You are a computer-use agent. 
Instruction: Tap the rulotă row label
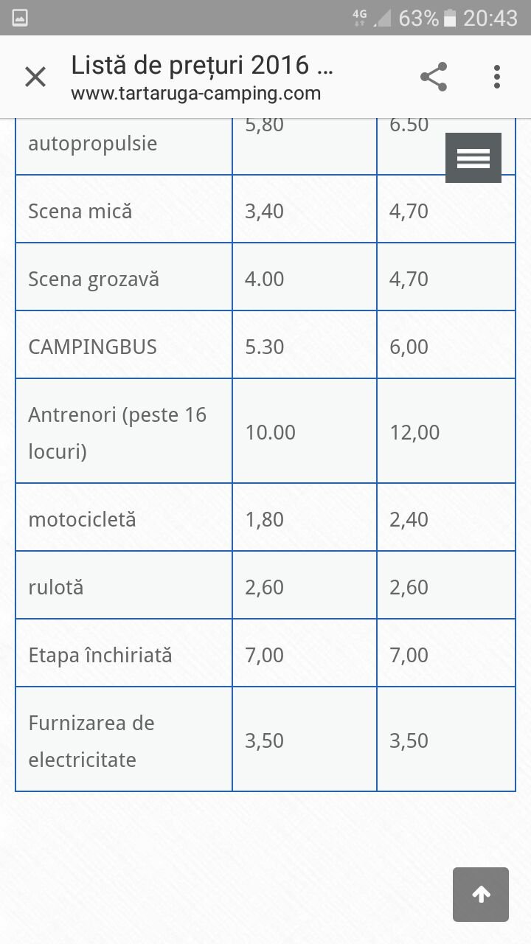pos(56,588)
